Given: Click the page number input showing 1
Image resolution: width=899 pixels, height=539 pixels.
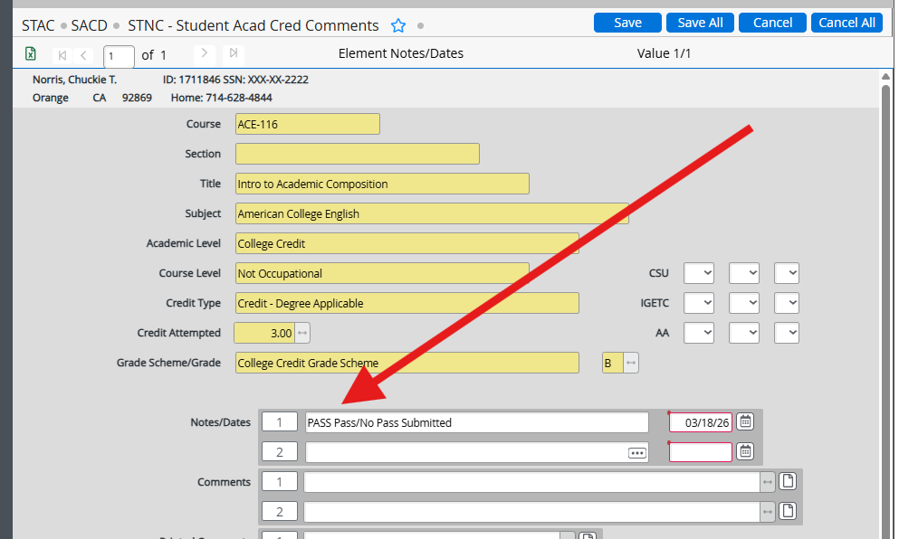Looking at the screenshot, I should click(118, 54).
